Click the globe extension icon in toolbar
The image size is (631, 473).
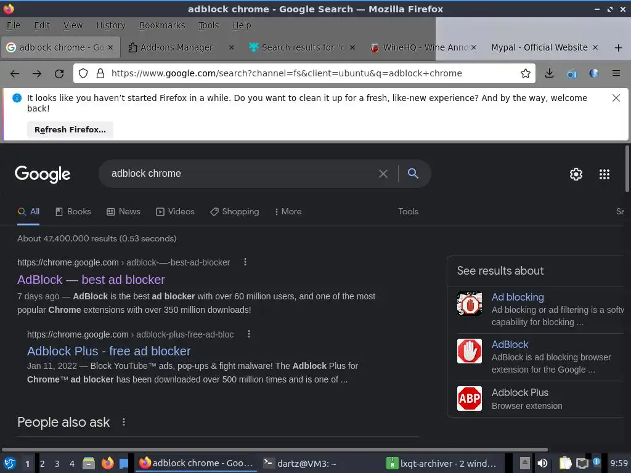(x=594, y=73)
